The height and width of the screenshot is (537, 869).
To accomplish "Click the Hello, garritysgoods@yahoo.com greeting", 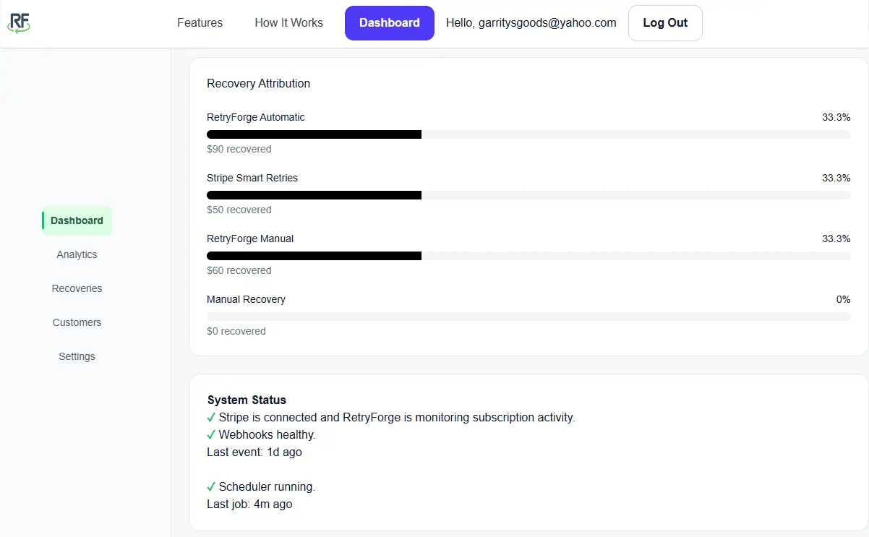I will 531,23.
